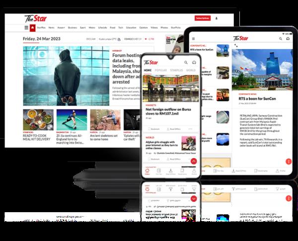Open the Kuala Lumpur weather selector

[108, 39]
